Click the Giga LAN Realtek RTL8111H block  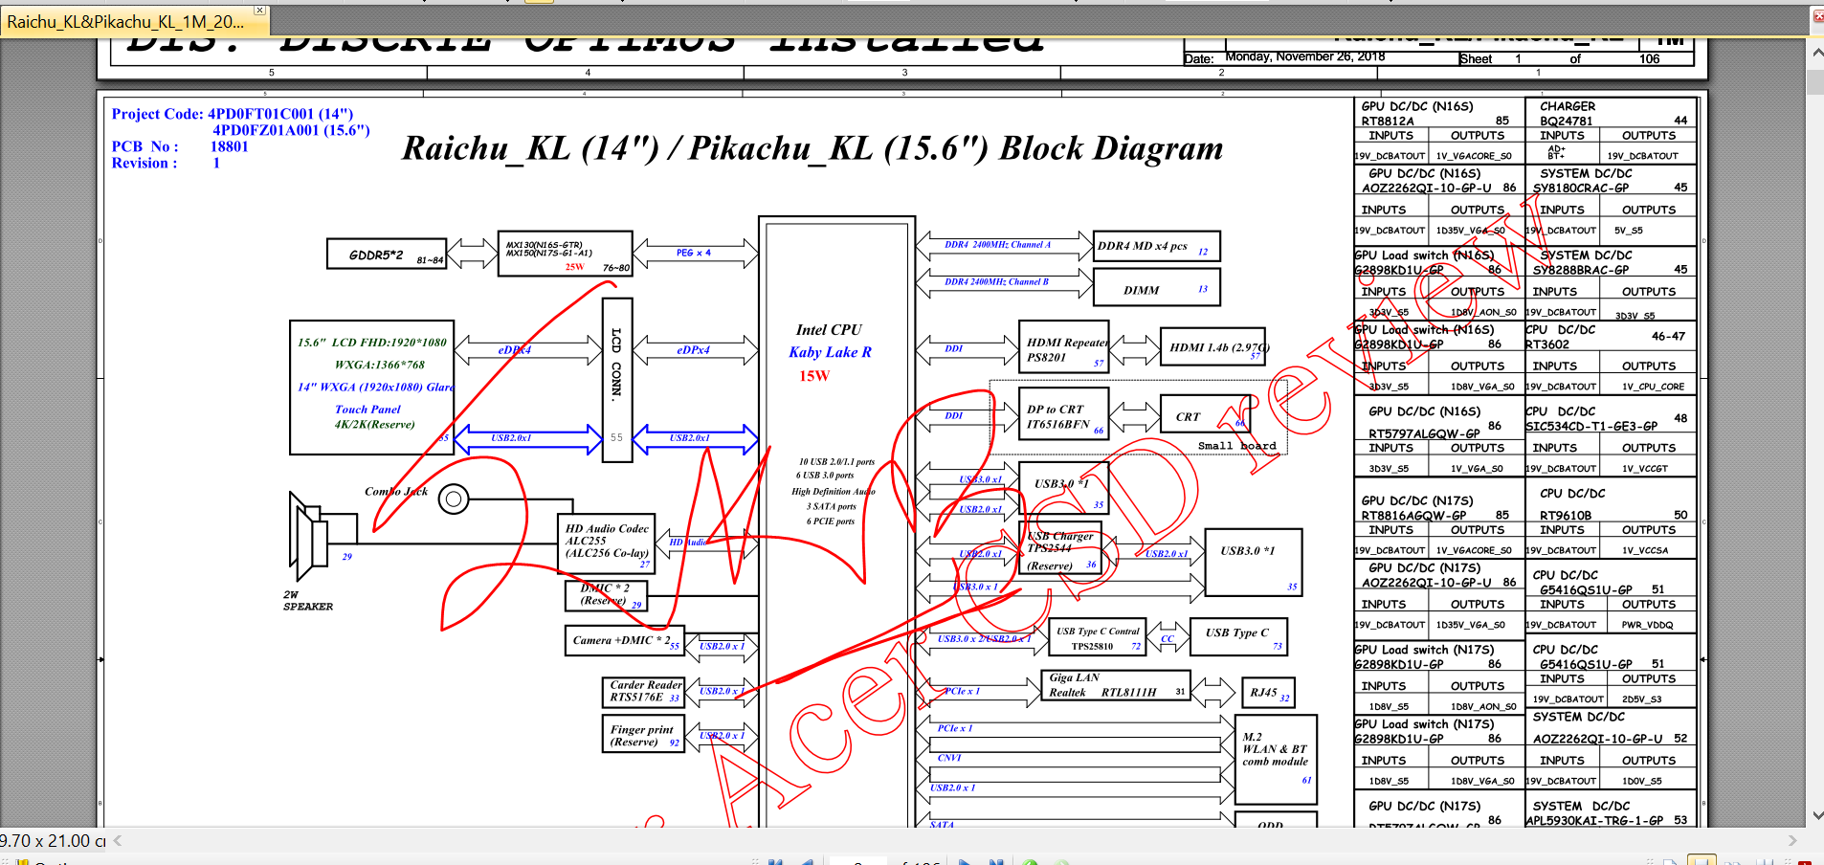[1116, 685]
